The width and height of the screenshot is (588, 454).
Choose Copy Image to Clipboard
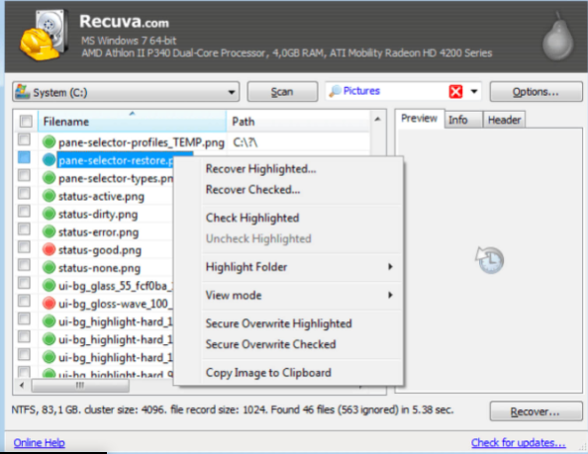(268, 373)
